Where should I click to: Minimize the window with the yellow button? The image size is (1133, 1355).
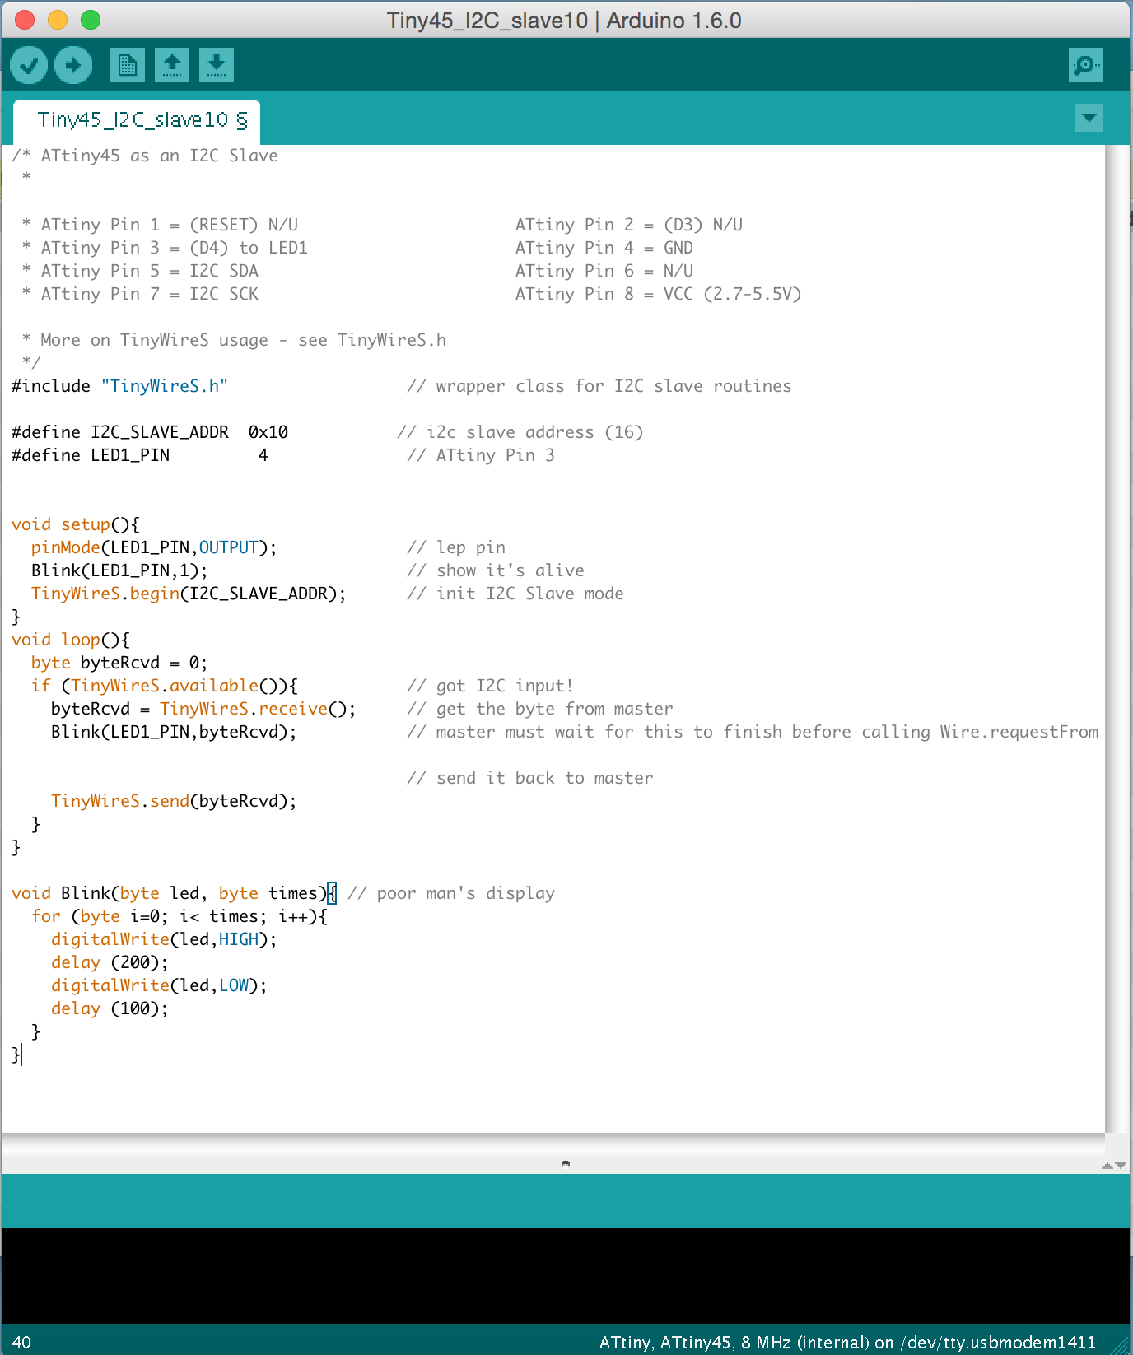coord(58,20)
